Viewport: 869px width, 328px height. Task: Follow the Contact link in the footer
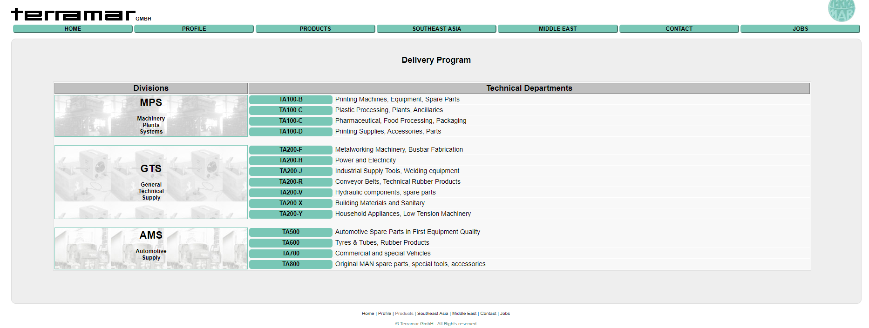488,314
